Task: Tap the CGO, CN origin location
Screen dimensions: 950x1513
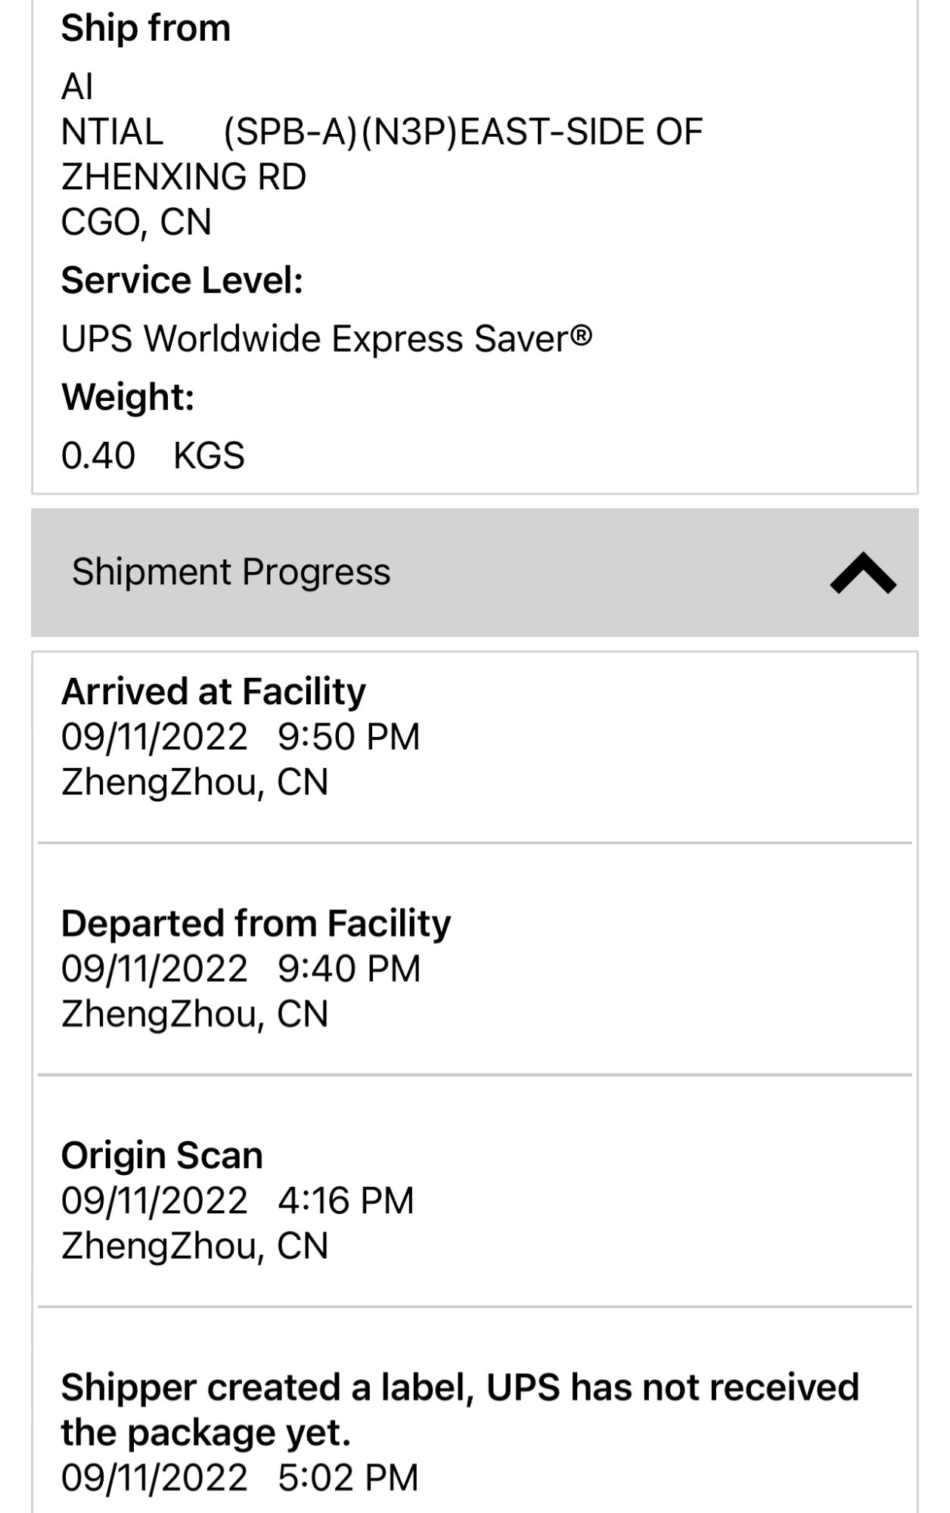Action: pos(136,222)
